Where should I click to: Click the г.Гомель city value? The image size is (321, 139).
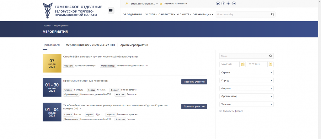(101, 90)
